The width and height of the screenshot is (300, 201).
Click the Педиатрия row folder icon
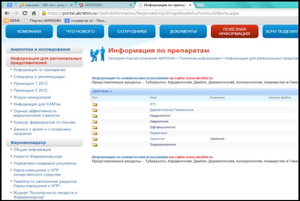(95, 133)
